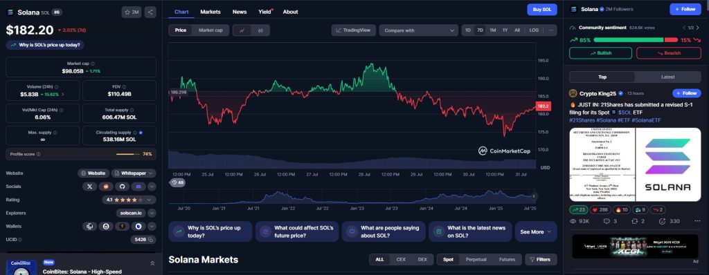
Task: Filter markets by CEX
Action: click(401, 260)
